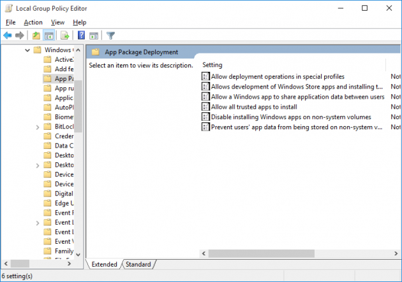The width and height of the screenshot is (402, 282).
Task: Click the tree pane scroll up arrow
Action: coord(78,50)
